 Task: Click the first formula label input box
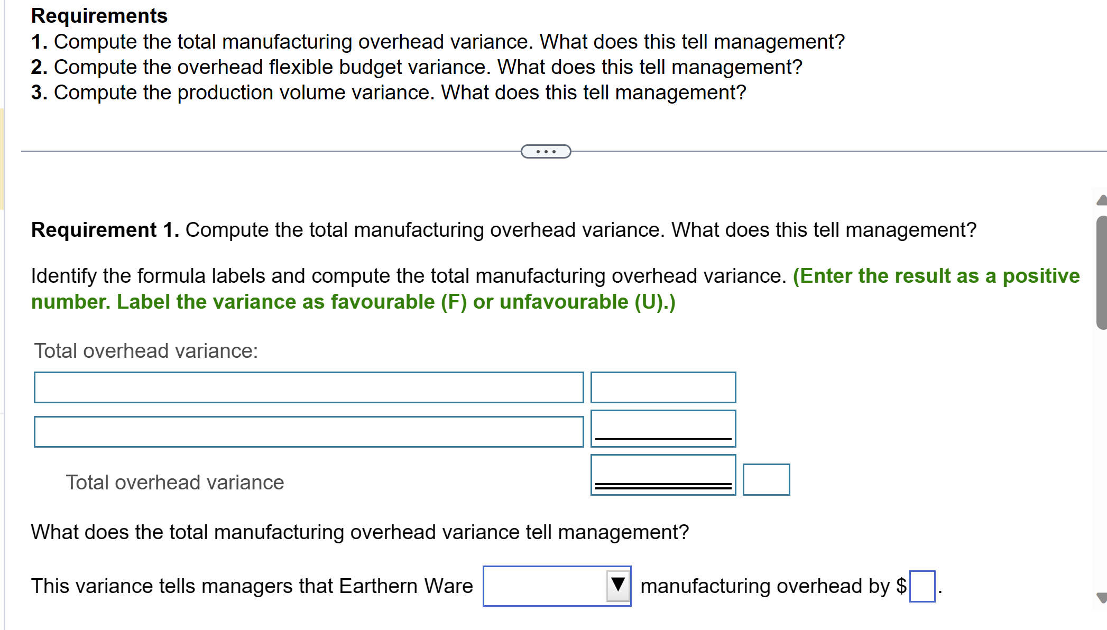coord(308,387)
